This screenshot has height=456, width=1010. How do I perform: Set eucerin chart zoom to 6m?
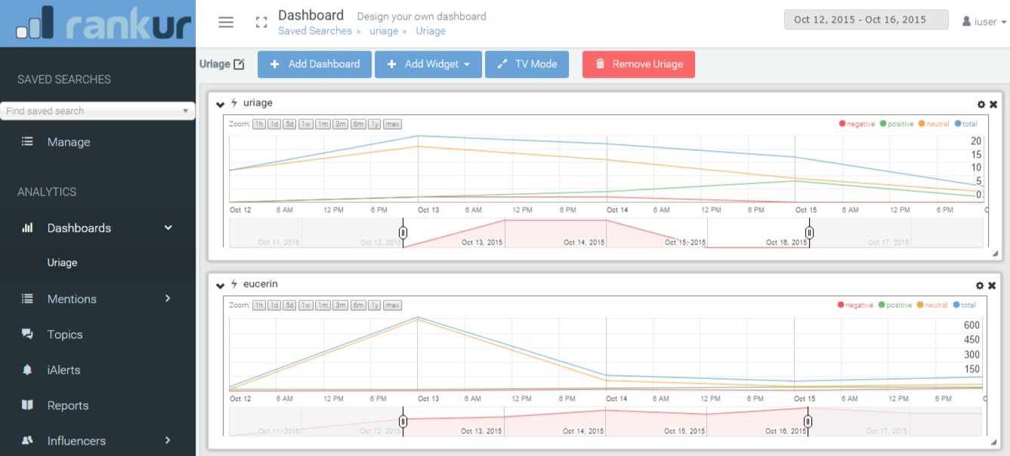pos(358,305)
